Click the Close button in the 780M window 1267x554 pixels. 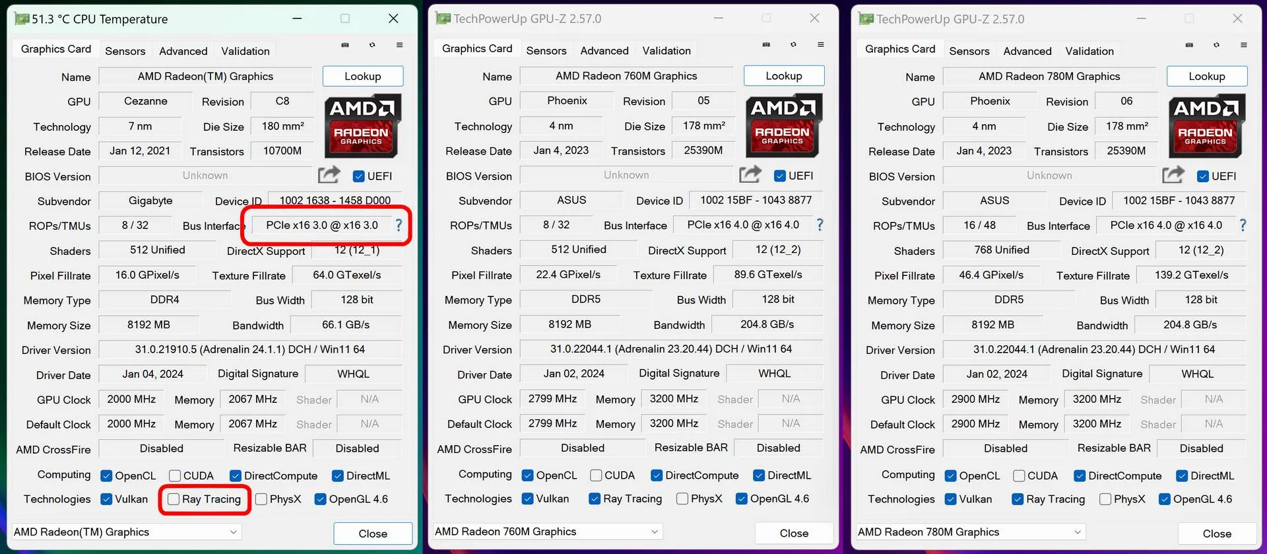coord(1217,534)
